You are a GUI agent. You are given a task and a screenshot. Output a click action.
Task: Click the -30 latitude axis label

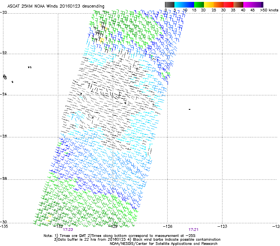click(x=3, y=222)
